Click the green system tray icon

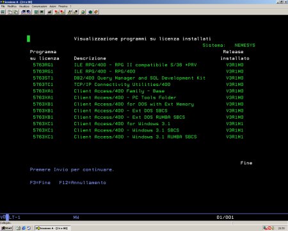pyautogui.click(x=265, y=228)
